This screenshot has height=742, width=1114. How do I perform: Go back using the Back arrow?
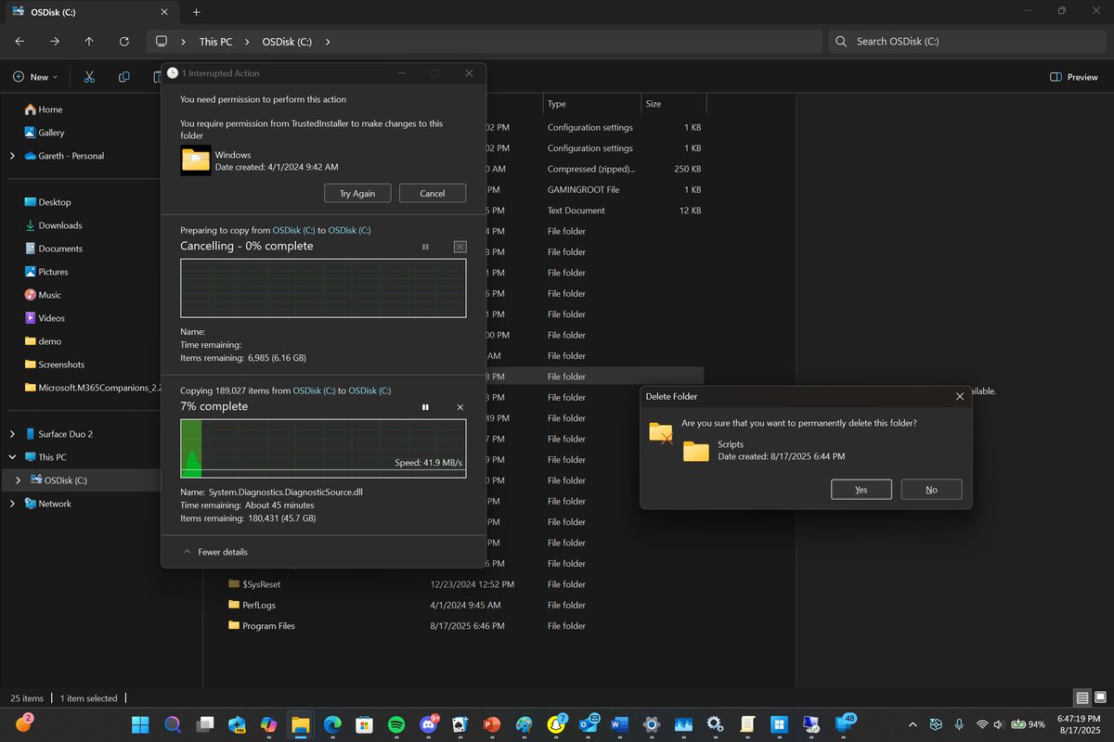pyautogui.click(x=20, y=42)
